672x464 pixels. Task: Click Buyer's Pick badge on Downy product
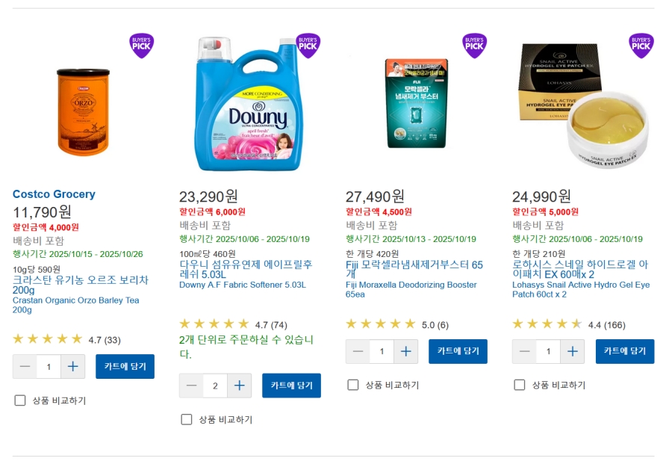pyautogui.click(x=308, y=46)
